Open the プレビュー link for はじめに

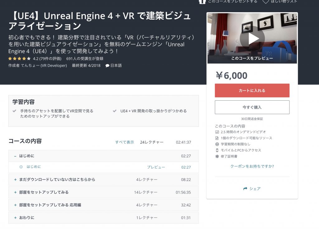[156, 167]
